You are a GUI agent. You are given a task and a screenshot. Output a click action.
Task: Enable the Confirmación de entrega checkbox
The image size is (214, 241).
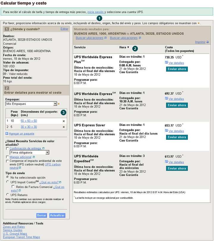pos(7,148)
